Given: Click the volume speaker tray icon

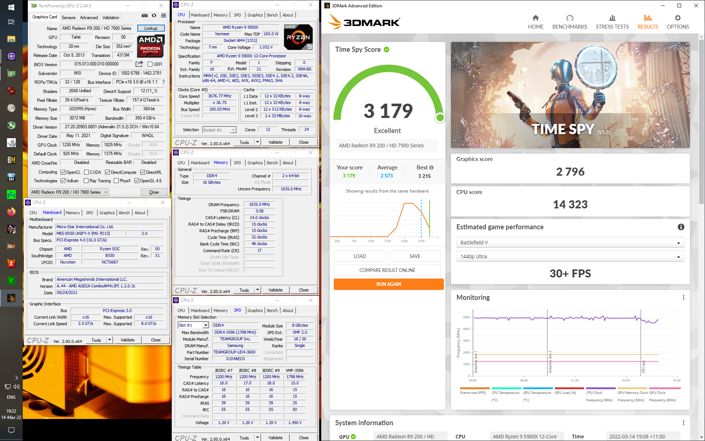Looking at the screenshot, I should tap(17, 387).
